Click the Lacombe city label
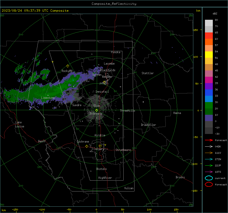 click(x=109, y=64)
